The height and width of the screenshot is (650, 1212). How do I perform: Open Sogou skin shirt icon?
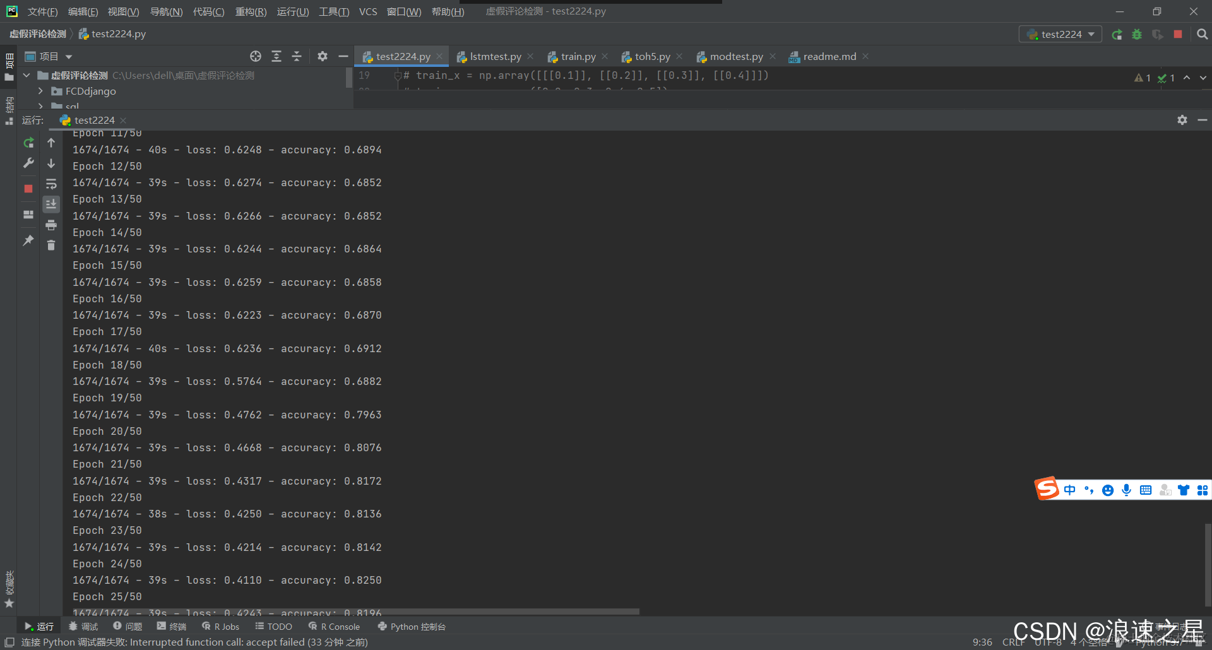[1184, 490]
